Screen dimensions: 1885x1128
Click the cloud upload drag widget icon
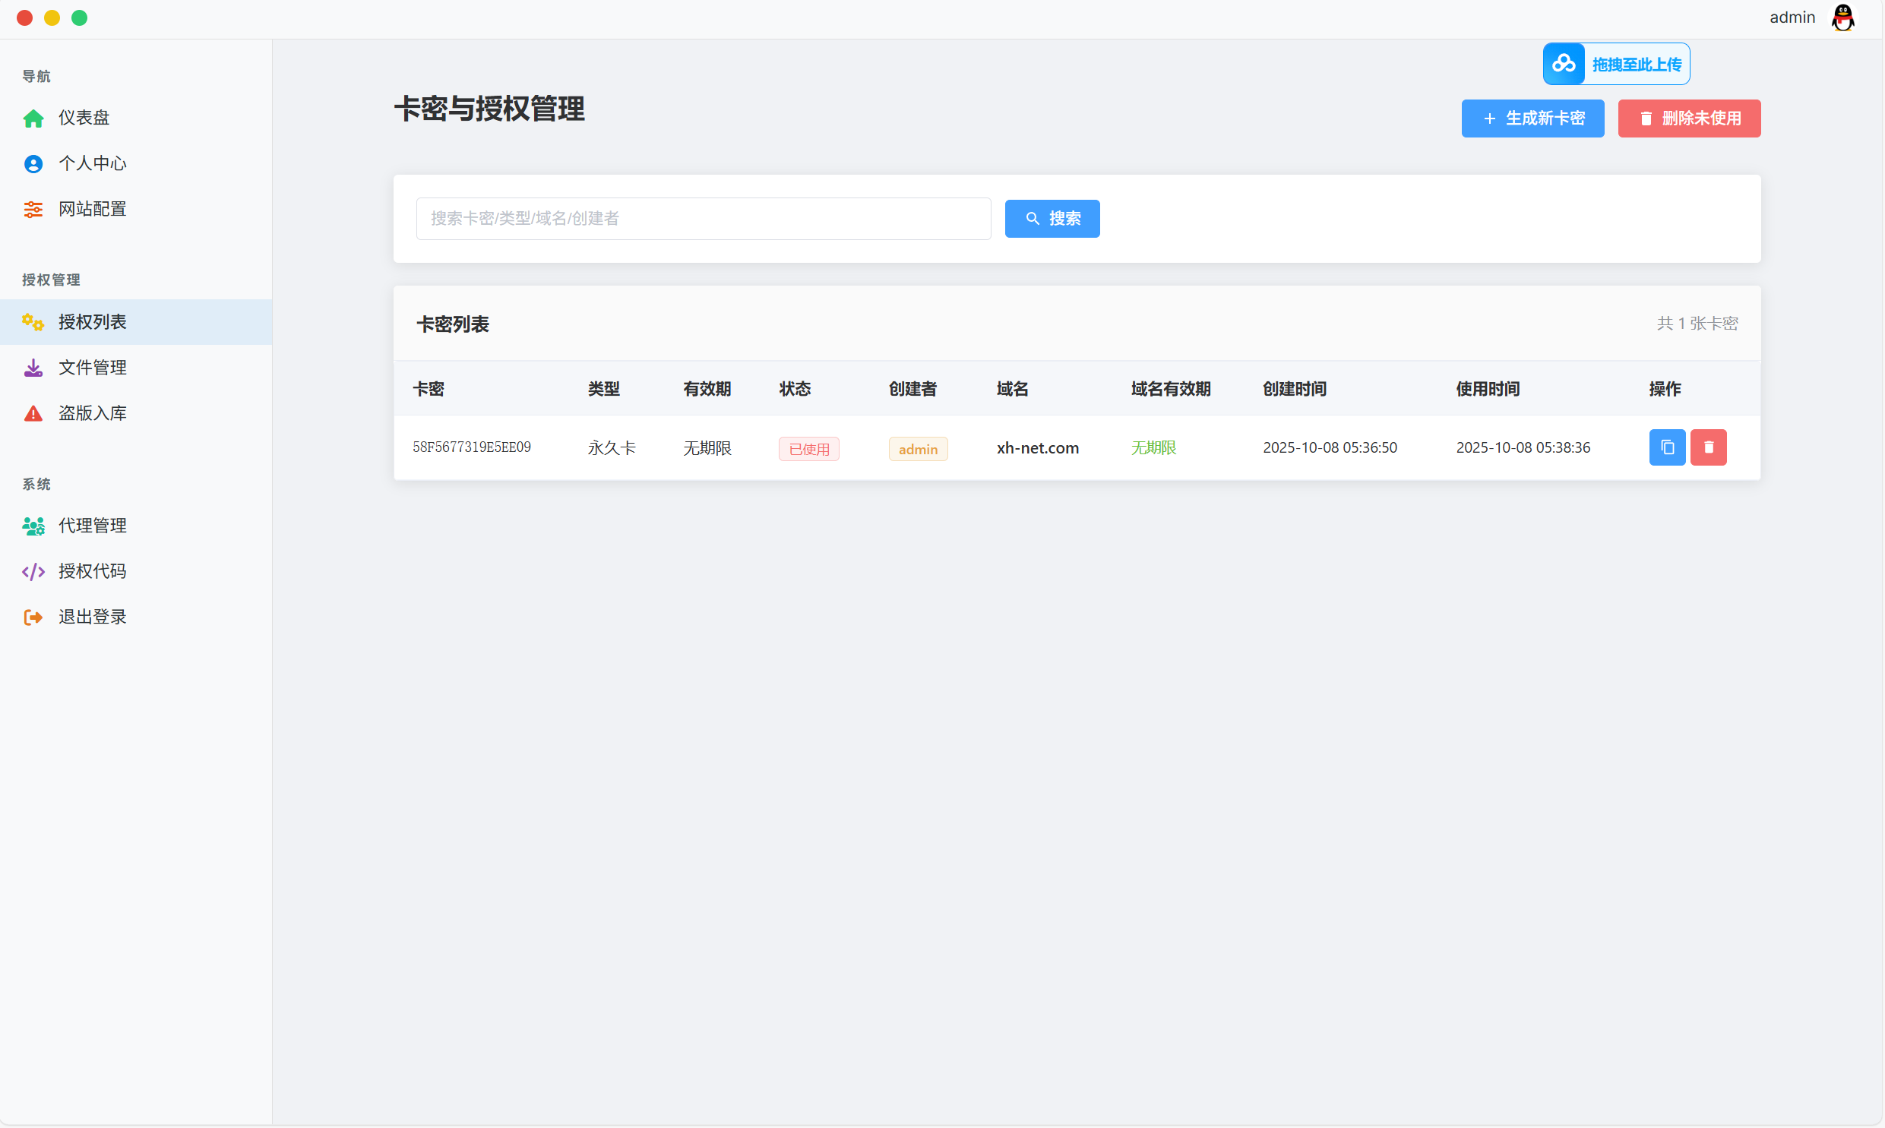pyautogui.click(x=1564, y=64)
